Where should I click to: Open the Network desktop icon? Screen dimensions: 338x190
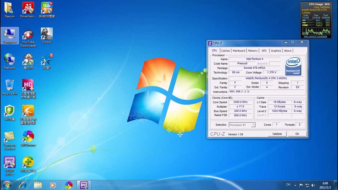tap(10, 61)
